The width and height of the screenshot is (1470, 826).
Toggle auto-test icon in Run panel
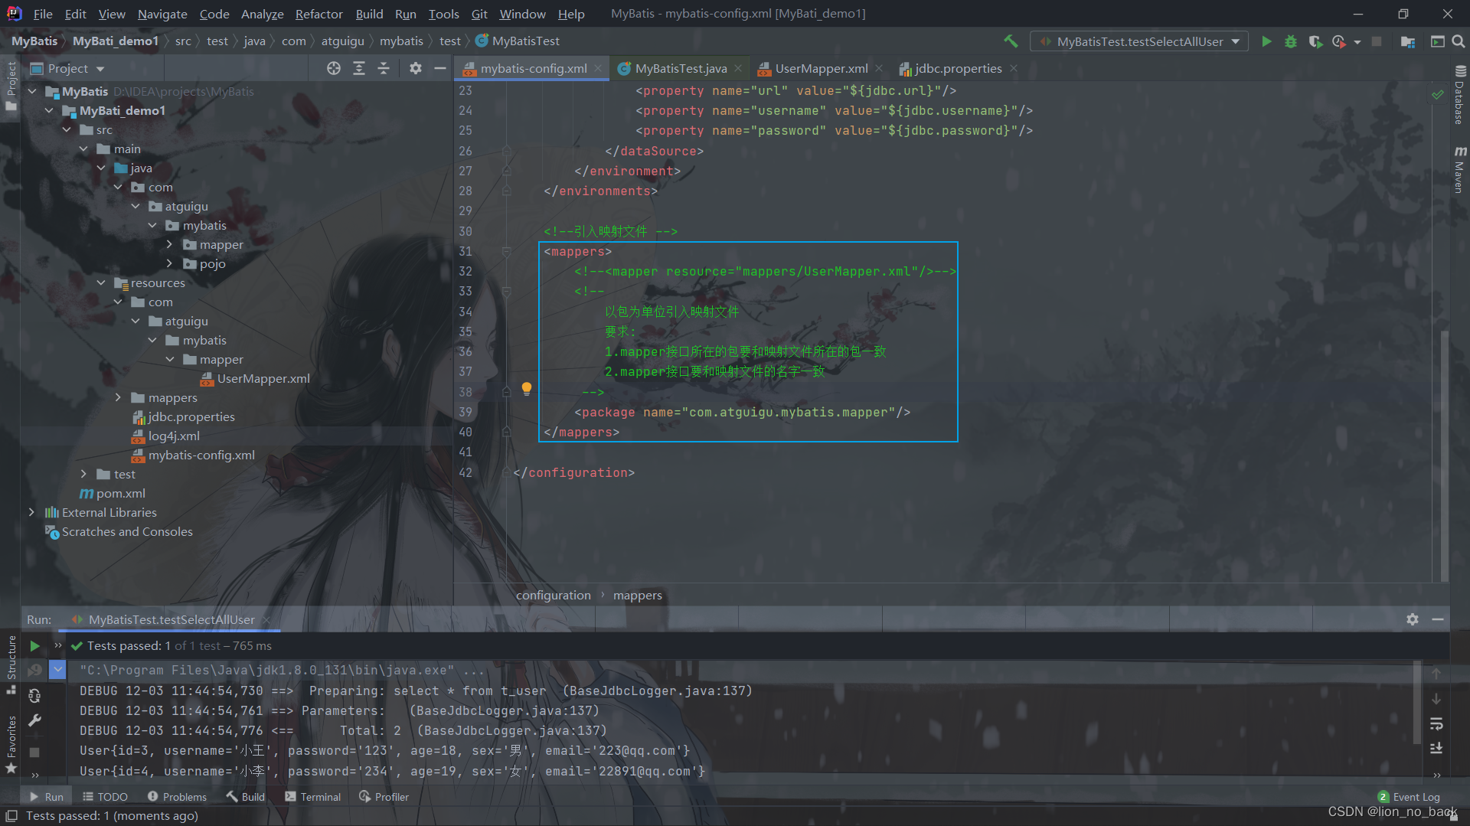coord(34,696)
